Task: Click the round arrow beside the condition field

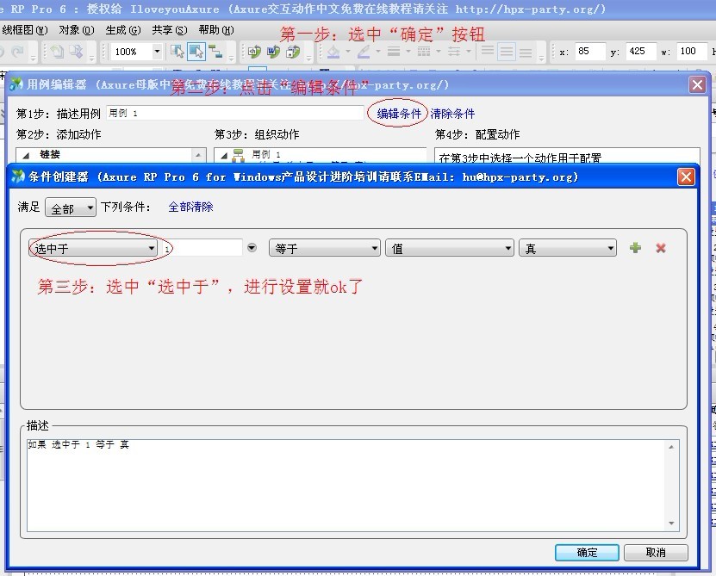Action: pyautogui.click(x=252, y=248)
